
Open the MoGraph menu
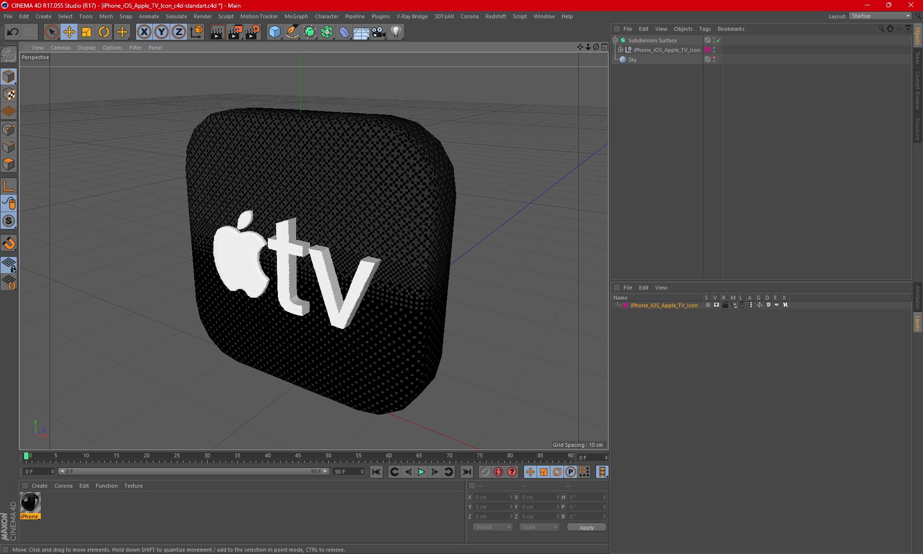(296, 16)
